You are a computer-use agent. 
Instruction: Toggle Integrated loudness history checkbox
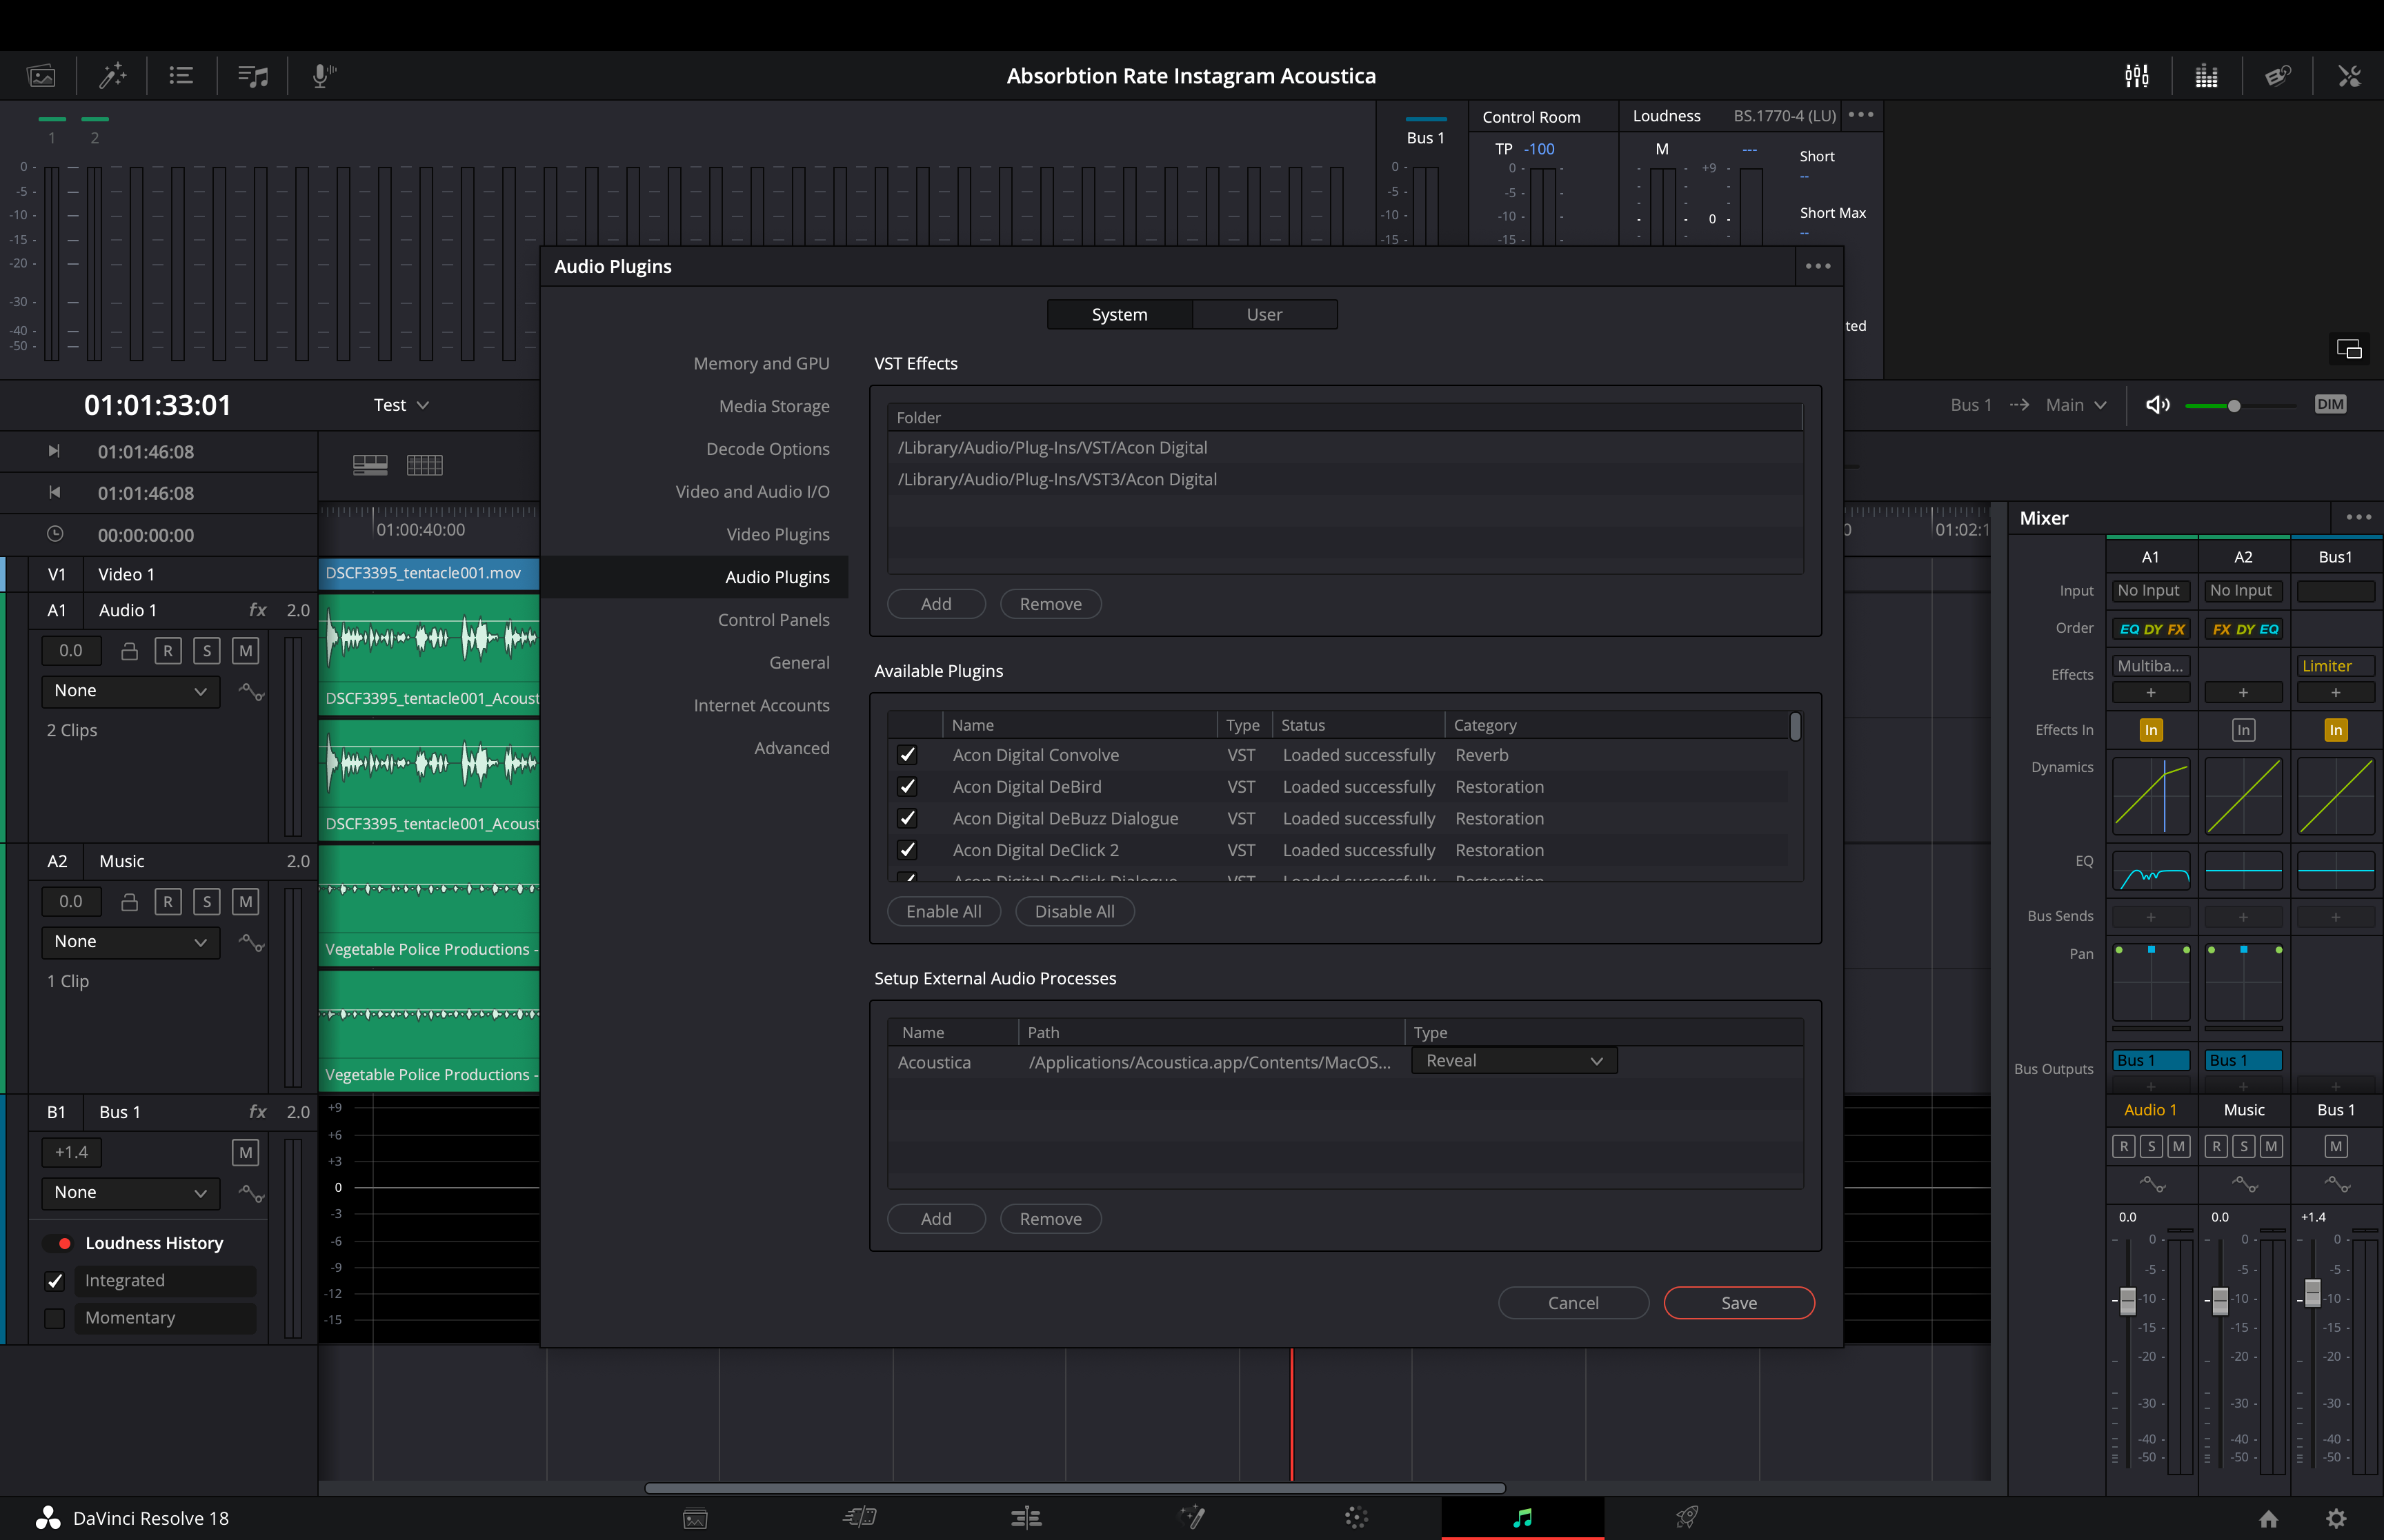pos(55,1281)
